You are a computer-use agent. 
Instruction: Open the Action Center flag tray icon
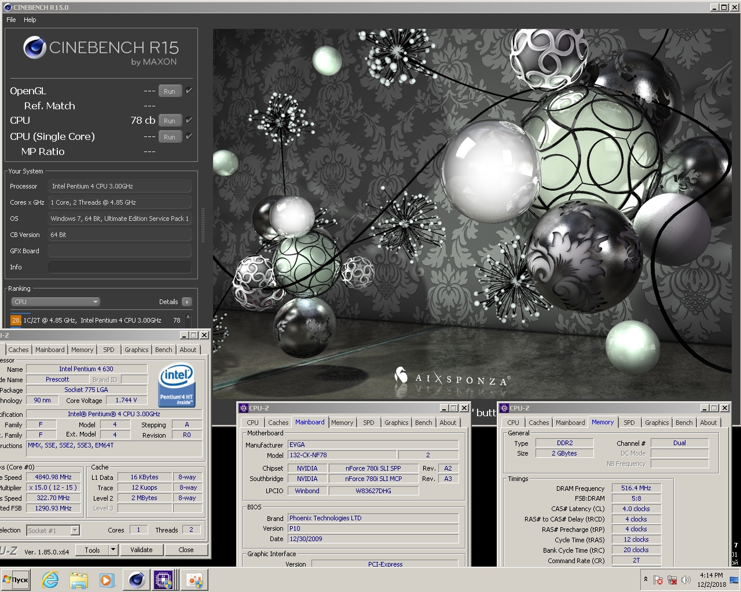(658, 580)
